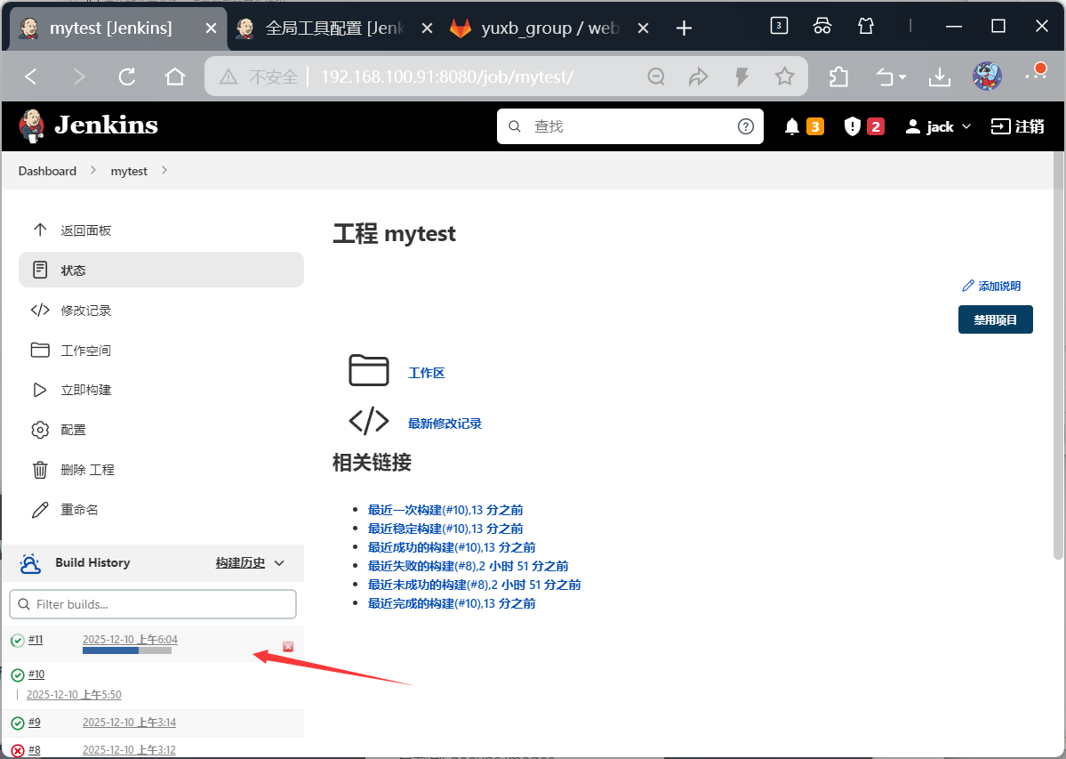
Task: Switch to 全局工具配置 Jenkins tab
Action: tap(333, 28)
